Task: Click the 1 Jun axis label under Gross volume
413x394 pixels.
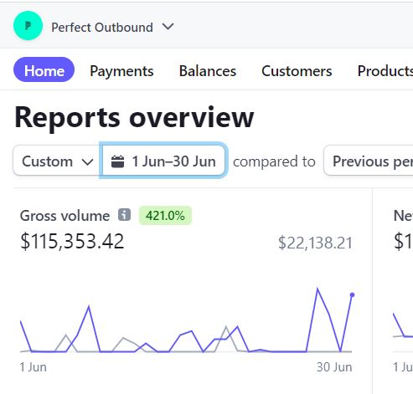Action: (x=33, y=367)
